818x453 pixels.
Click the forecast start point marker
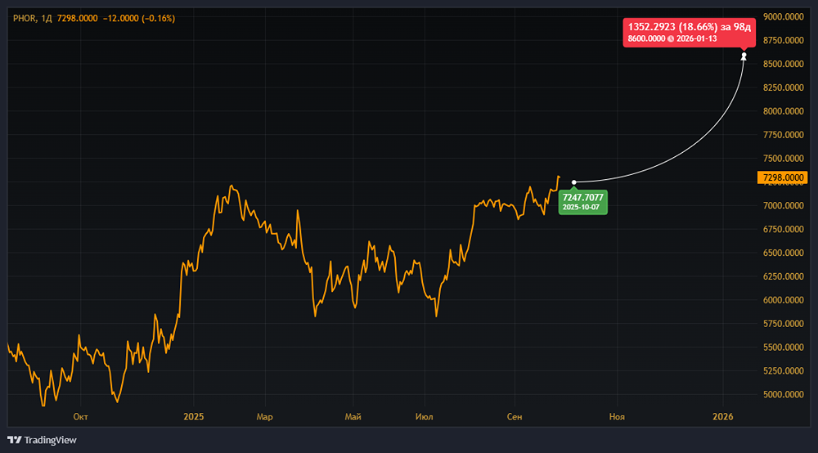pos(574,182)
